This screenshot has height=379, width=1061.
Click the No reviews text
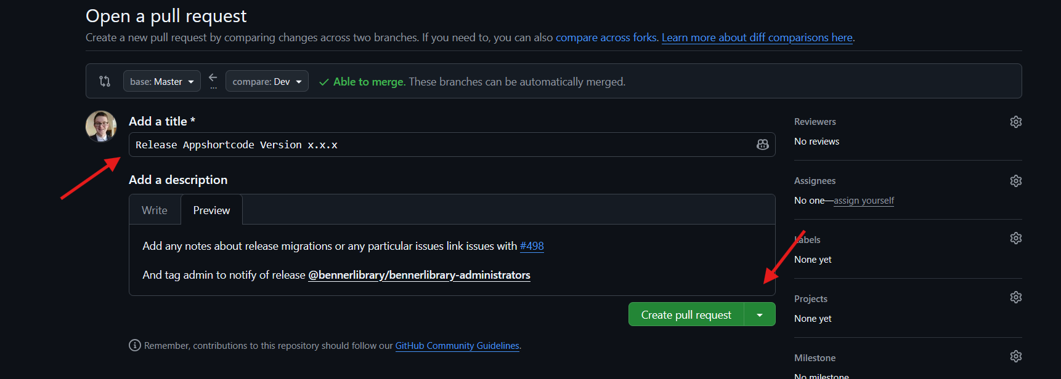pos(816,142)
